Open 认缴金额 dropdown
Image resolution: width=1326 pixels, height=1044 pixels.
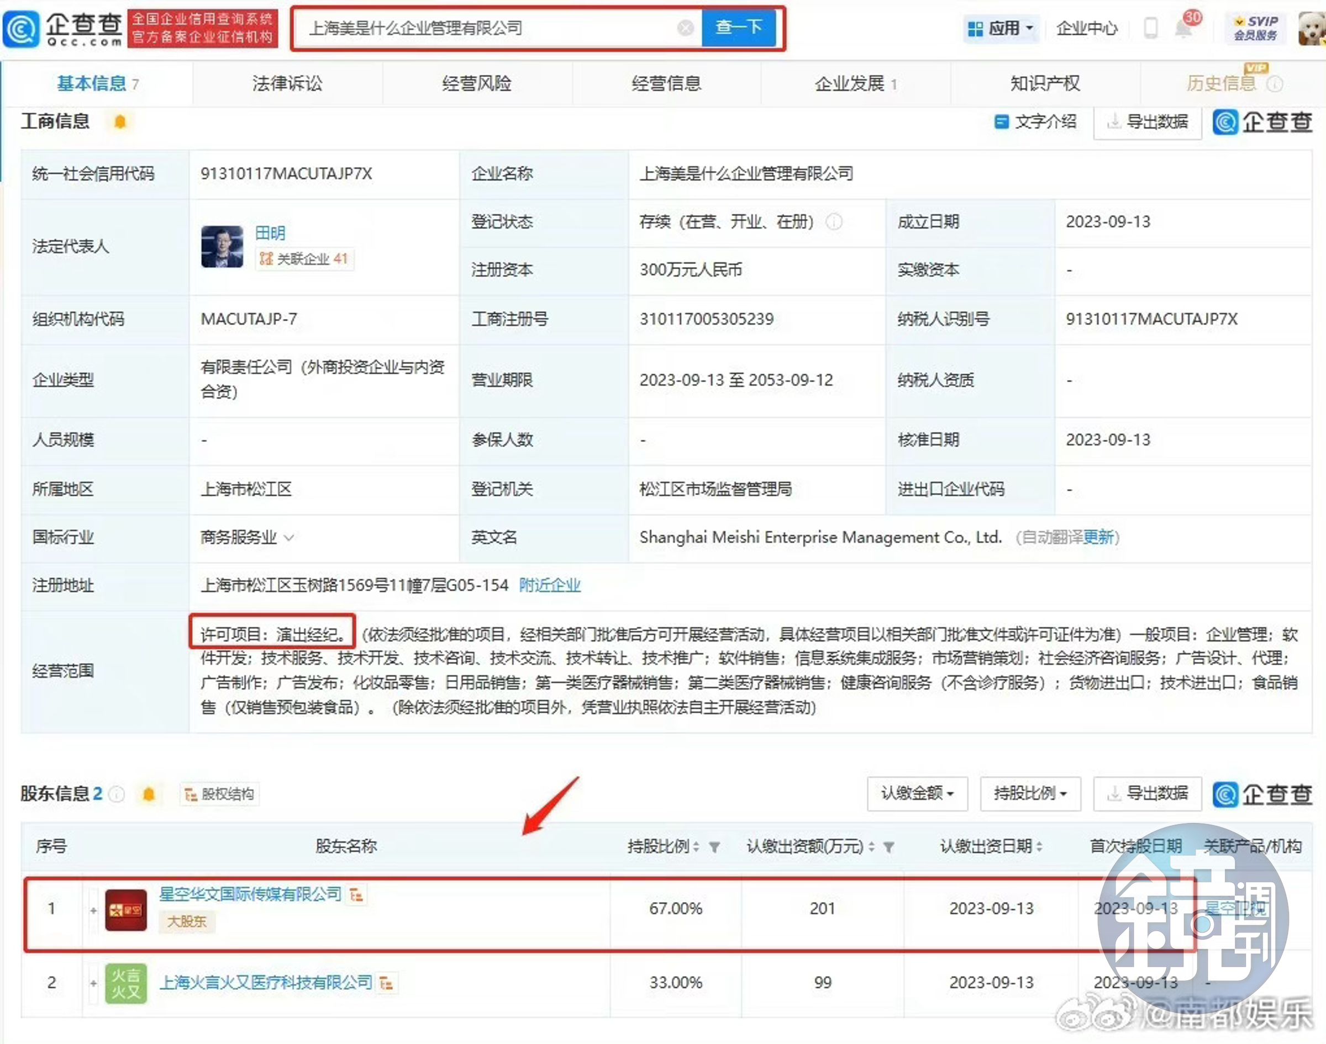click(x=917, y=793)
